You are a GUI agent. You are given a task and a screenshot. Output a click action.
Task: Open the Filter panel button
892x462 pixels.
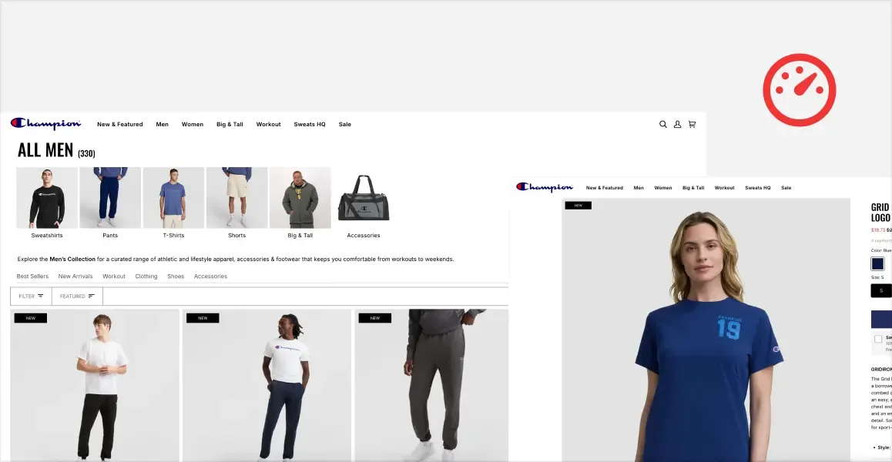(32, 296)
